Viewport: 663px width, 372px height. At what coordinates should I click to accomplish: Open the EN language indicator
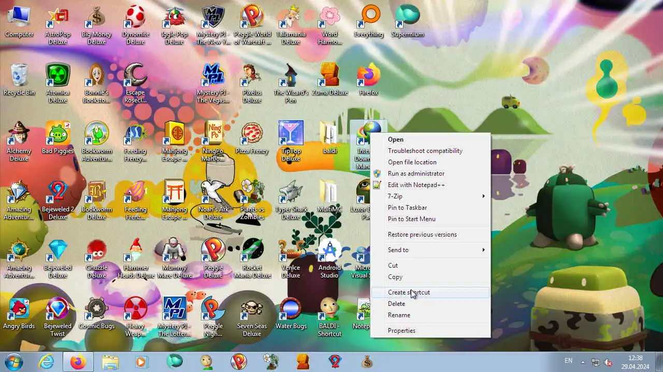click(568, 361)
